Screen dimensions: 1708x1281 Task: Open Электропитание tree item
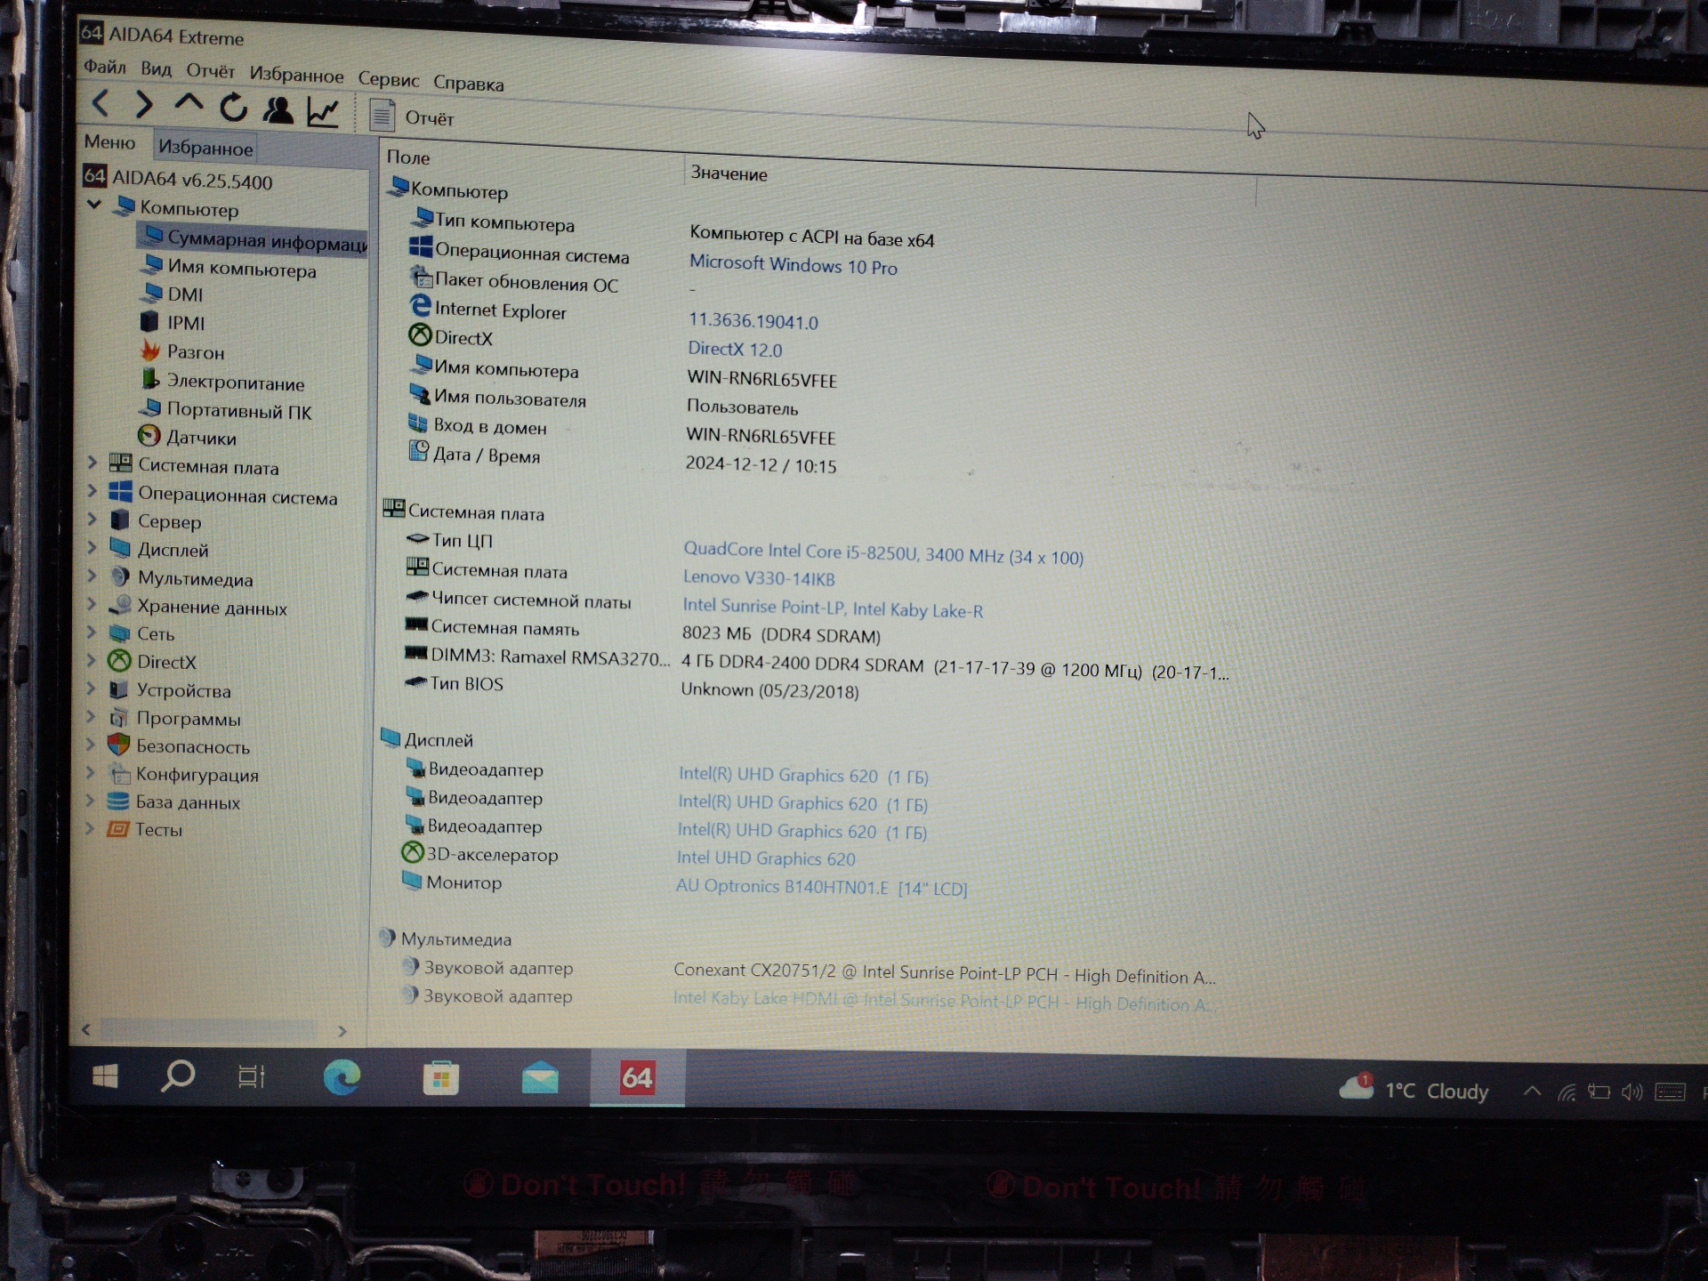pos(222,382)
